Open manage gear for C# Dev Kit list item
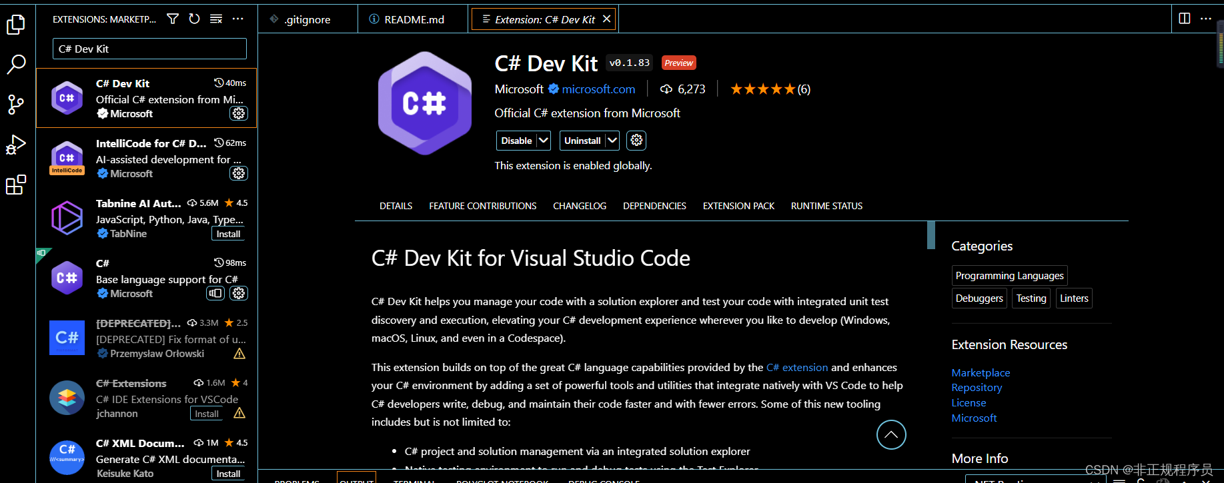 (239, 113)
